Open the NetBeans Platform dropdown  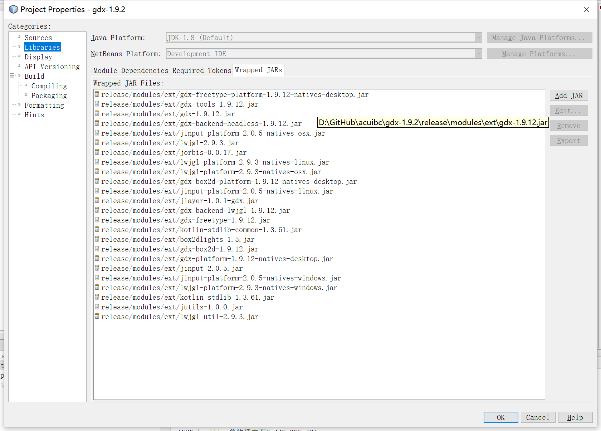[478, 54]
